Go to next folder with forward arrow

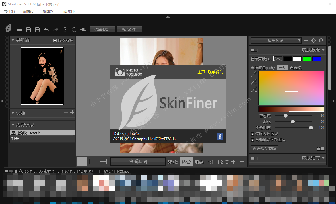11,171
